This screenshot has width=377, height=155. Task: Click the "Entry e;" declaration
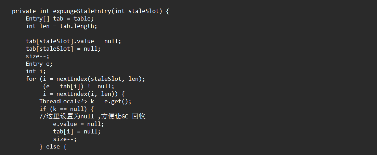pos(39,64)
